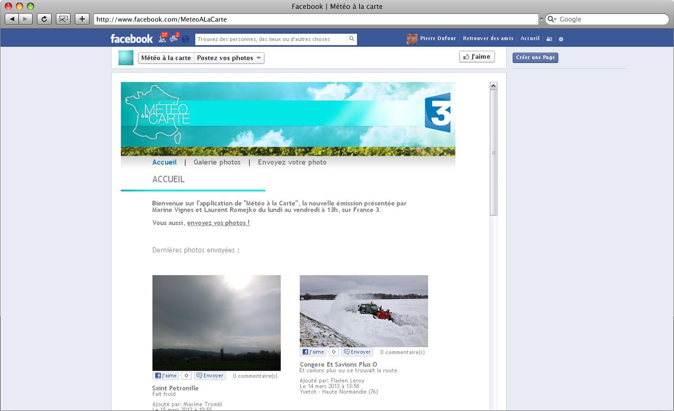The width and height of the screenshot is (674, 411).
Task: Click the Saint Petronille title
Action: [175, 388]
